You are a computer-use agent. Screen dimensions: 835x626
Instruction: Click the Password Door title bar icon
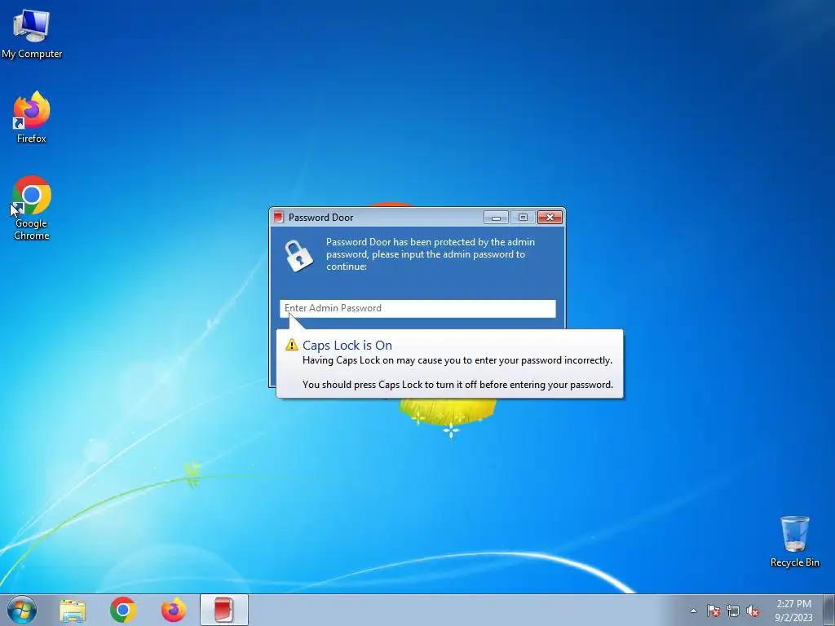(x=278, y=217)
